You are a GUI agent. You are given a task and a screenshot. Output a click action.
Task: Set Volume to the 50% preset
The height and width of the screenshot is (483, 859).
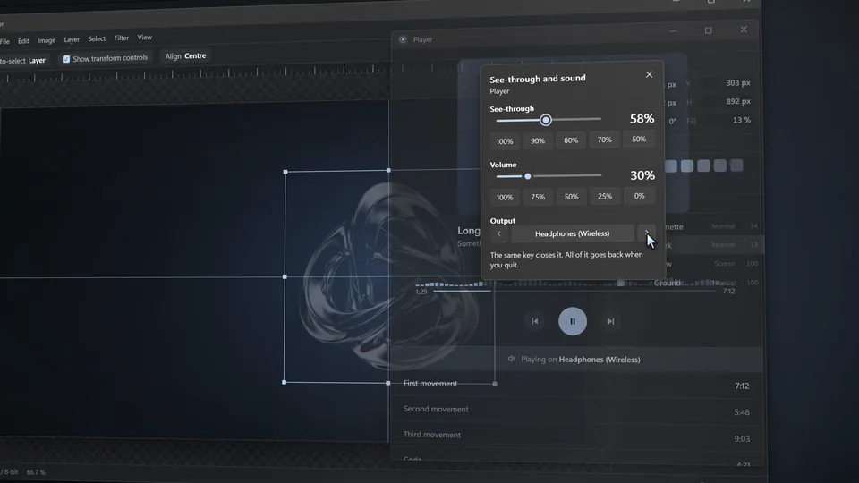coord(571,197)
